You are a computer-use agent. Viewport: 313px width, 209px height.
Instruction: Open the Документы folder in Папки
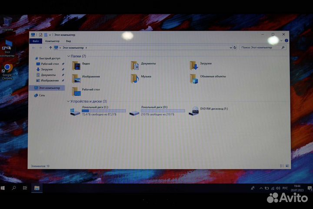[143, 65]
